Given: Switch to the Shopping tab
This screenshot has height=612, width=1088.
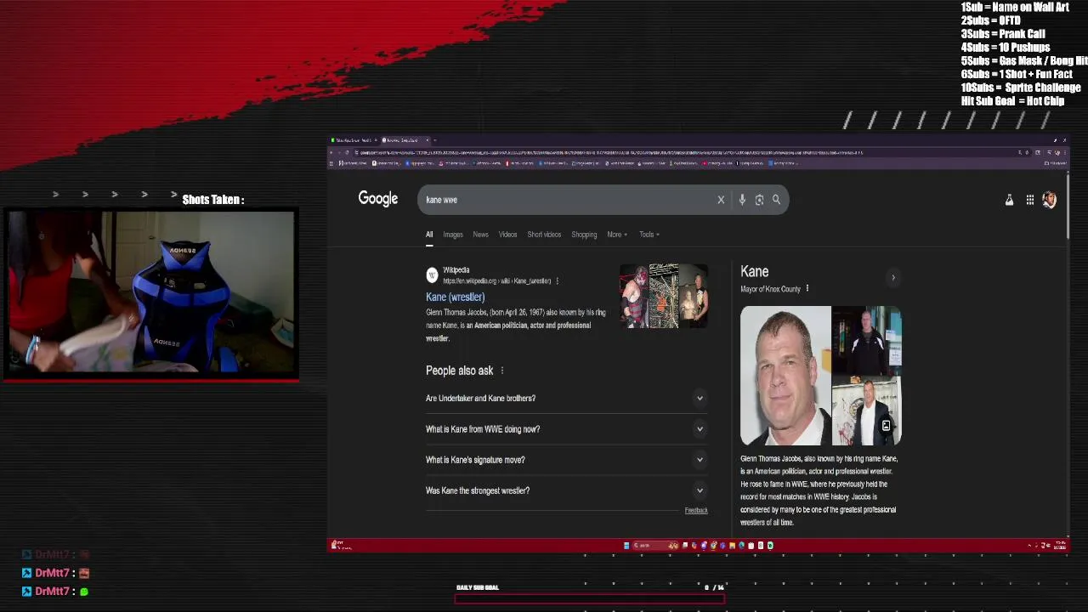Looking at the screenshot, I should pos(584,235).
